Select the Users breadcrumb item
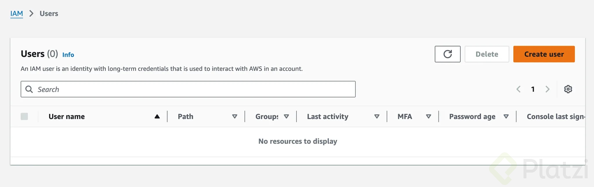 (x=49, y=14)
